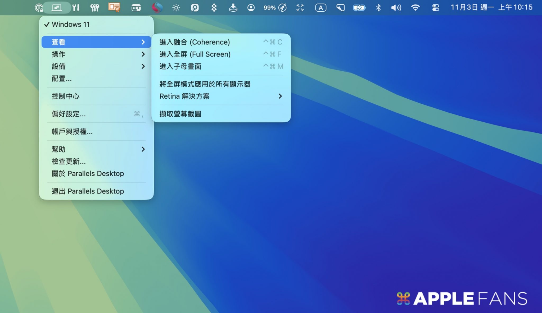Click the Bluetooth status icon
The width and height of the screenshot is (542, 313).
[378, 8]
